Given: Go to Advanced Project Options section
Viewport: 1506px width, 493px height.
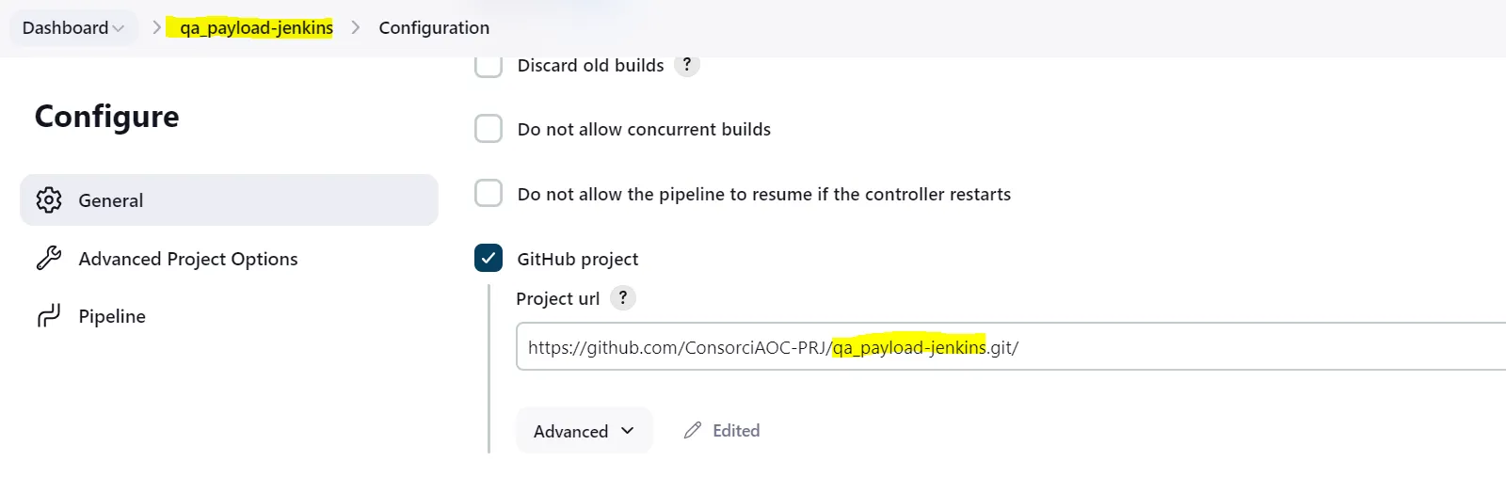Looking at the screenshot, I should [188, 259].
